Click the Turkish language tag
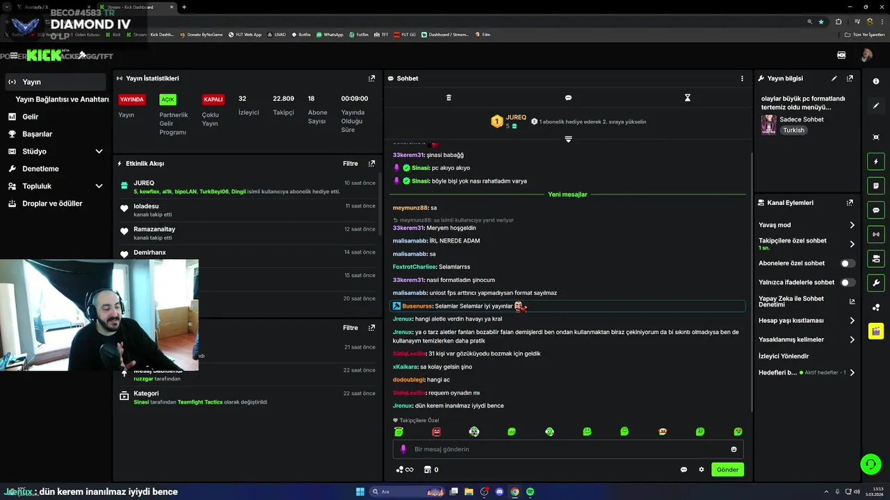Image resolution: width=890 pixels, height=500 pixels. (793, 130)
